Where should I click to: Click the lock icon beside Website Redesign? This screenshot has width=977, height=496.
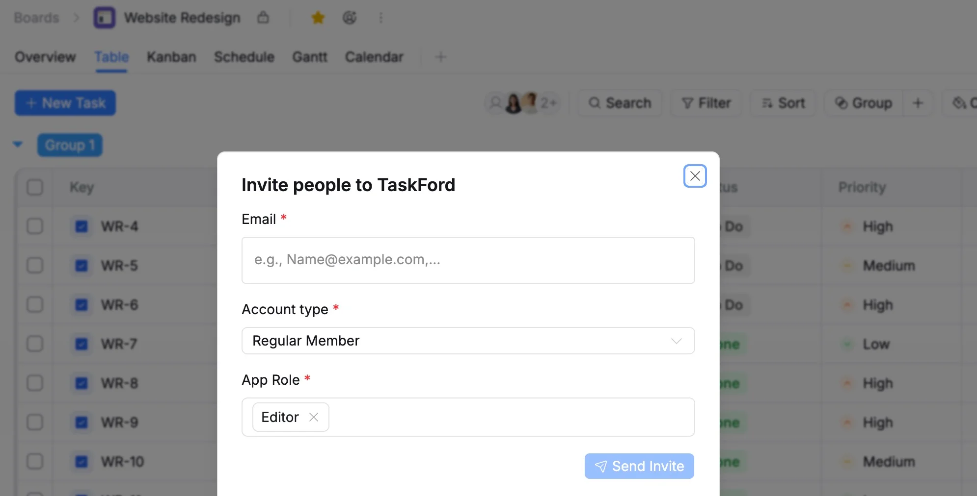[x=263, y=18]
